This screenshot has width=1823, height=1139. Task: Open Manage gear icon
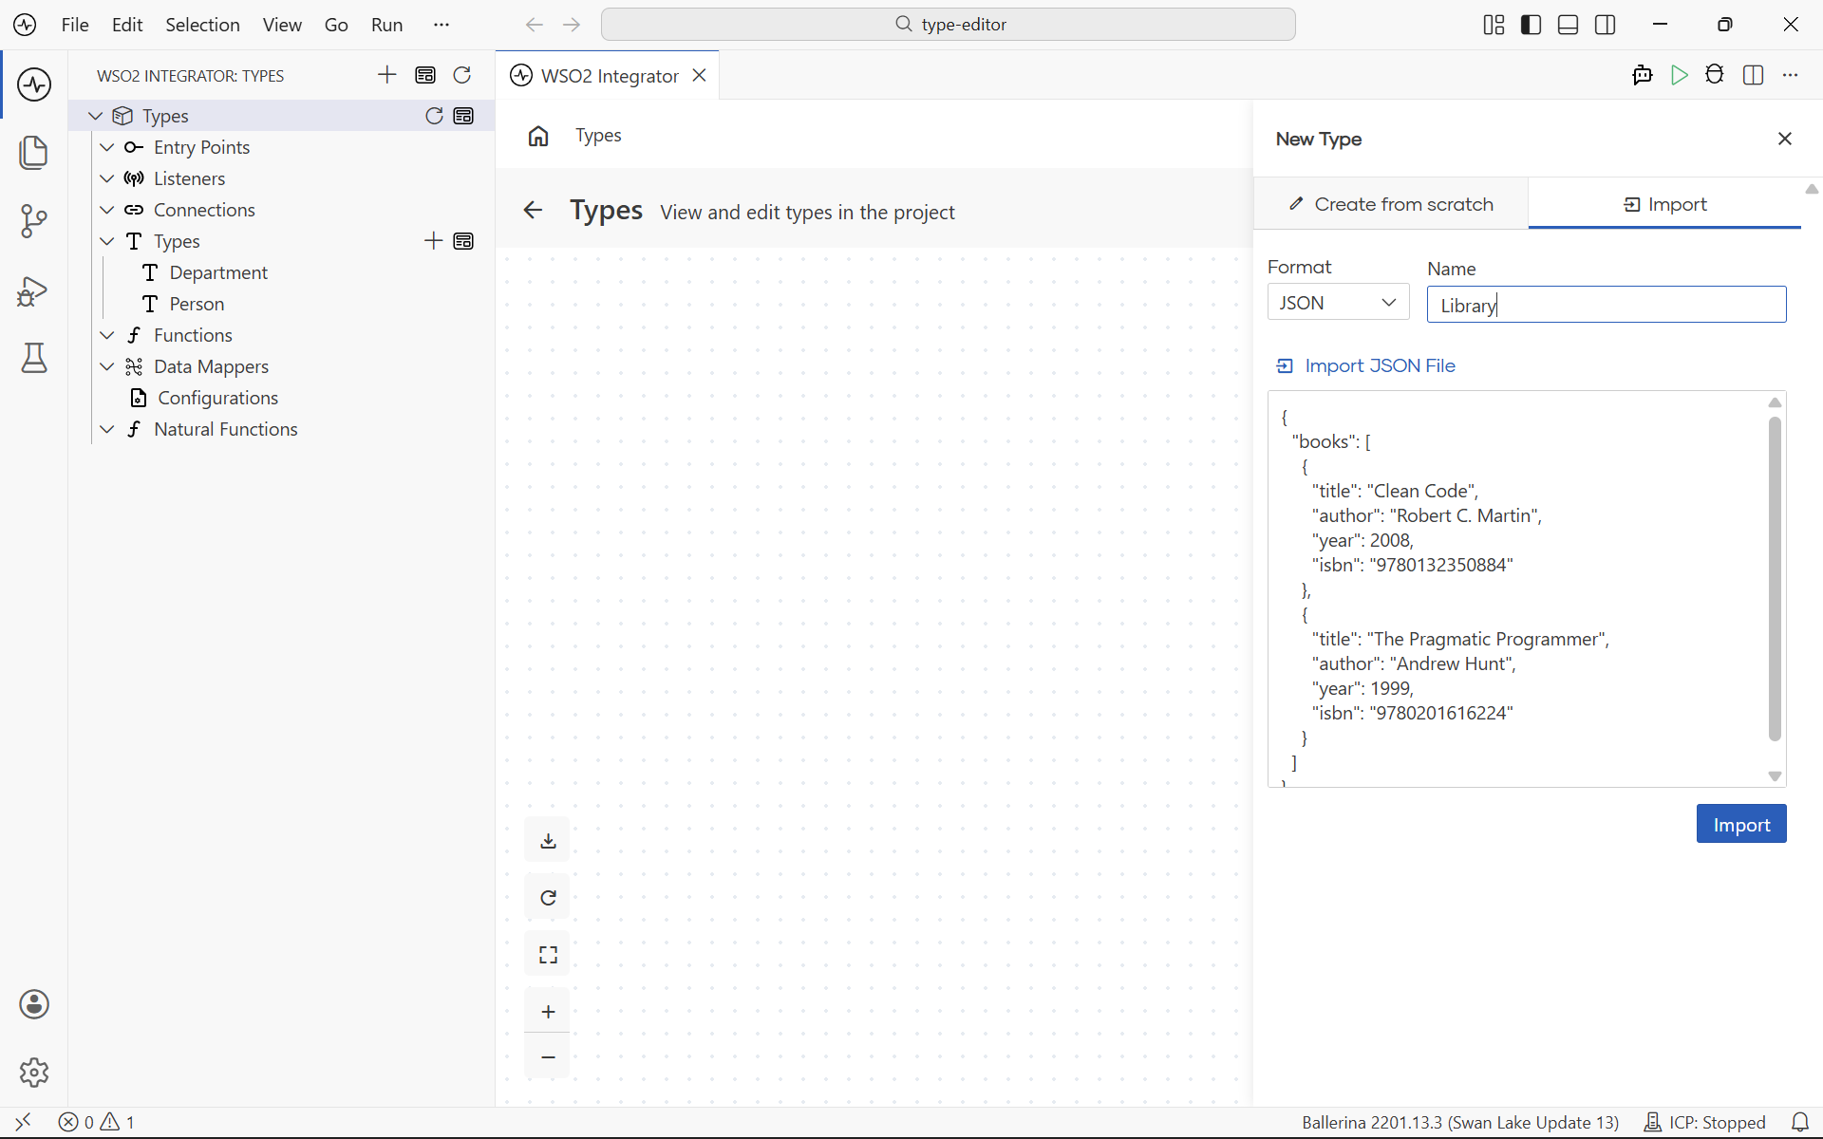pos(34,1073)
